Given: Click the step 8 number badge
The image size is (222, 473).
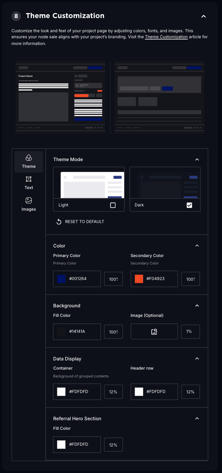Looking at the screenshot, I should coord(16,16).
